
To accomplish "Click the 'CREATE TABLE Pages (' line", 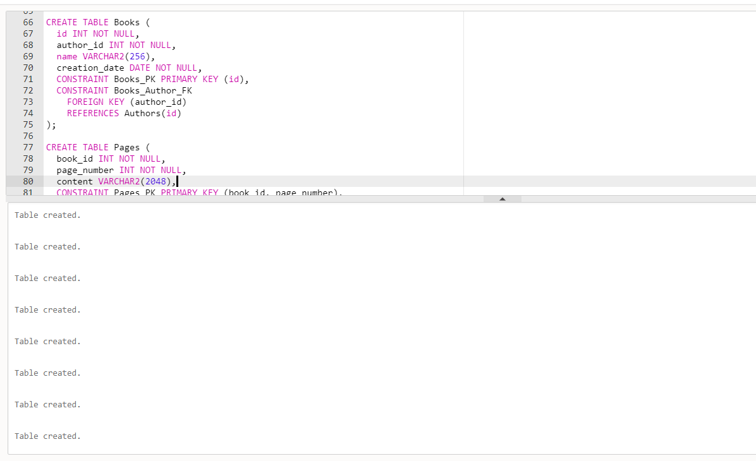I will tap(98, 147).
